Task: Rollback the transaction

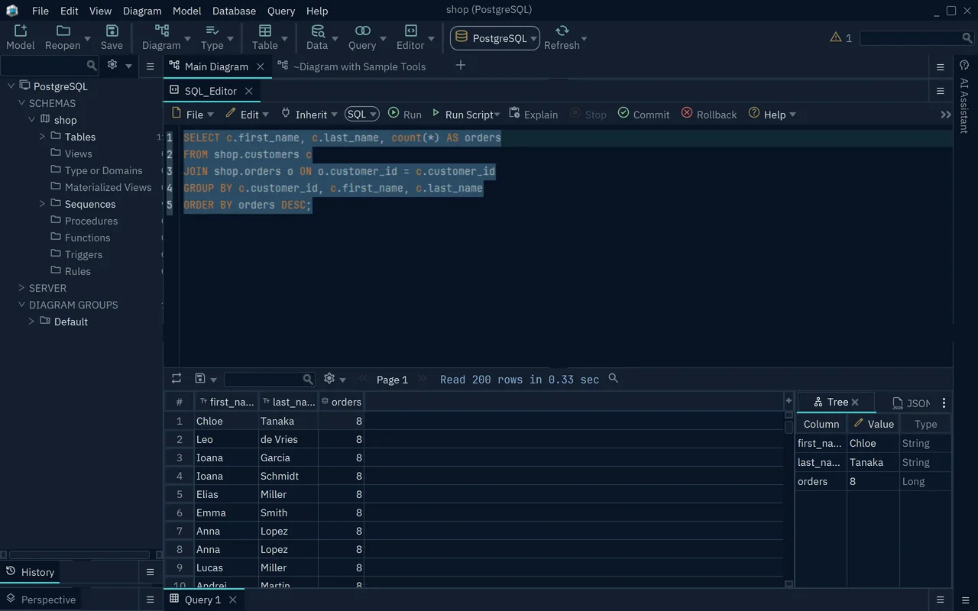Action: coord(709,114)
